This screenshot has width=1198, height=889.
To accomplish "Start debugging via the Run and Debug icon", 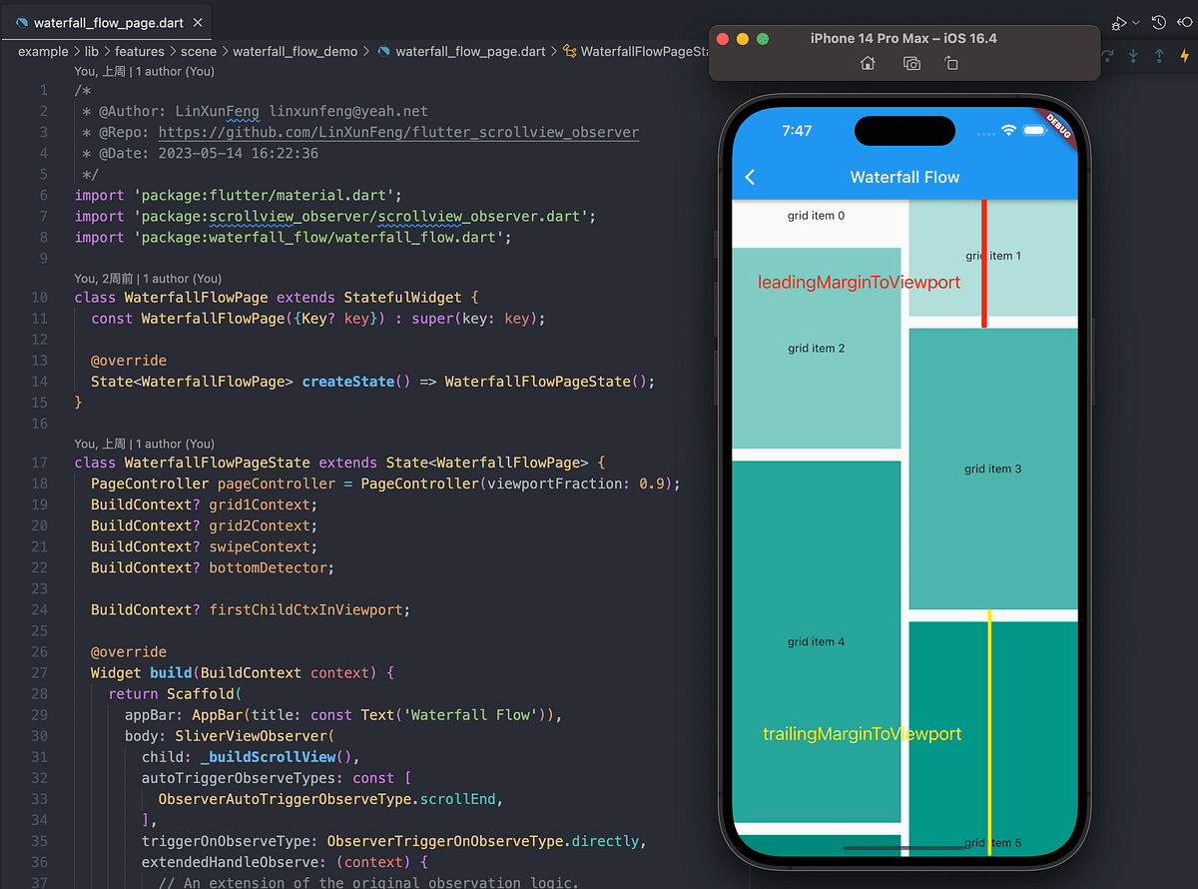I will pyautogui.click(x=1118, y=22).
